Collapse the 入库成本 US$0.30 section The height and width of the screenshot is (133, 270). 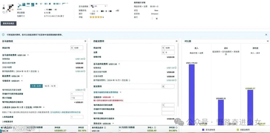coord(44,107)
